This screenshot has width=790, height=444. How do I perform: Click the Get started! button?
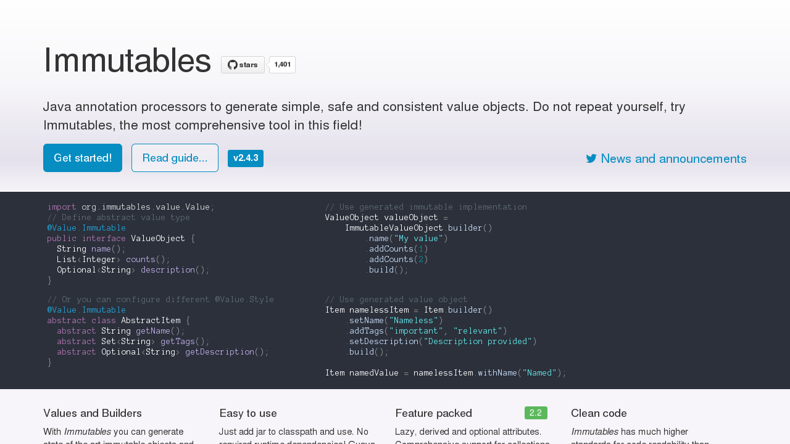coord(83,158)
